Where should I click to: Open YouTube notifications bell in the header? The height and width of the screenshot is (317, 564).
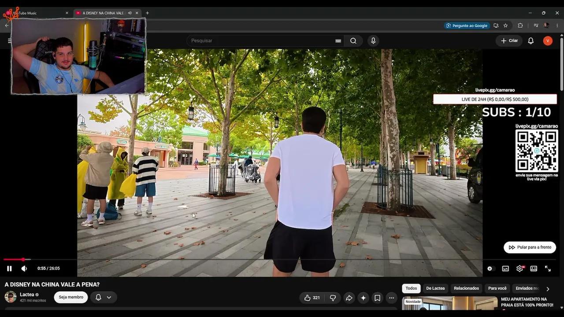click(531, 41)
